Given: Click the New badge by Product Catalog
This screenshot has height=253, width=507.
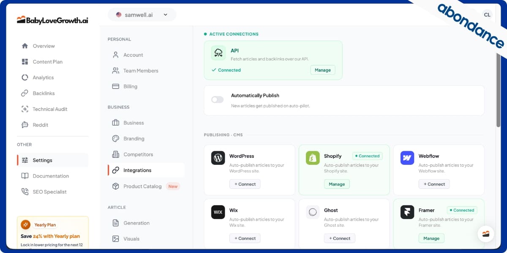Looking at the screenshot, I should (173, 186).
